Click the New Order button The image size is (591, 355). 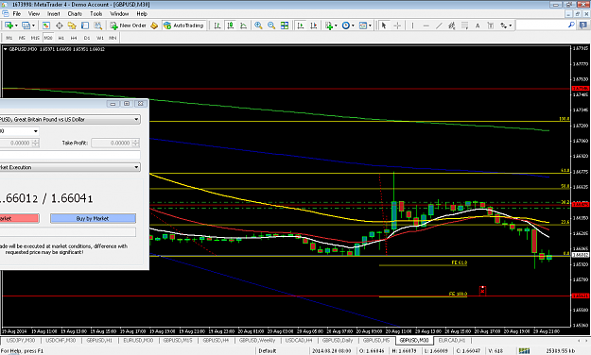click(x=129, y=25)
